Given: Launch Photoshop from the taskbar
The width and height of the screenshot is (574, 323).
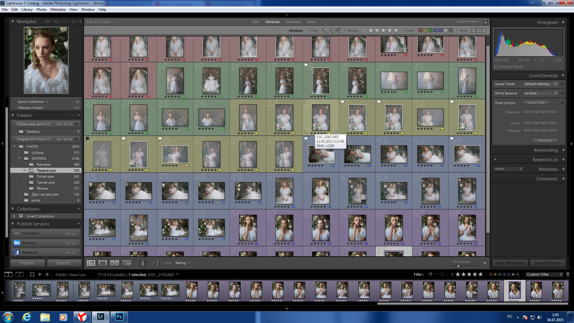Looking at the screenshot, I should (119, 317).
